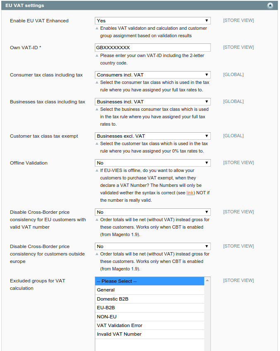Select EU-B2B excluded group
Screen dimensions: 280x351
pos(149,308)
